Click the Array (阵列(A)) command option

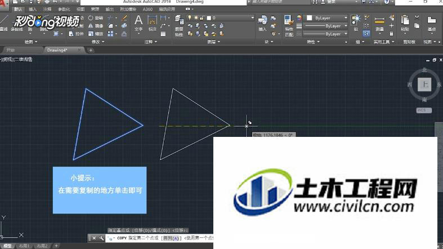click(172, 238)
